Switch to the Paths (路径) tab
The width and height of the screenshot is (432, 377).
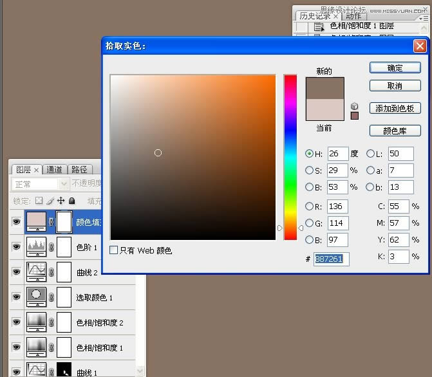80,169
